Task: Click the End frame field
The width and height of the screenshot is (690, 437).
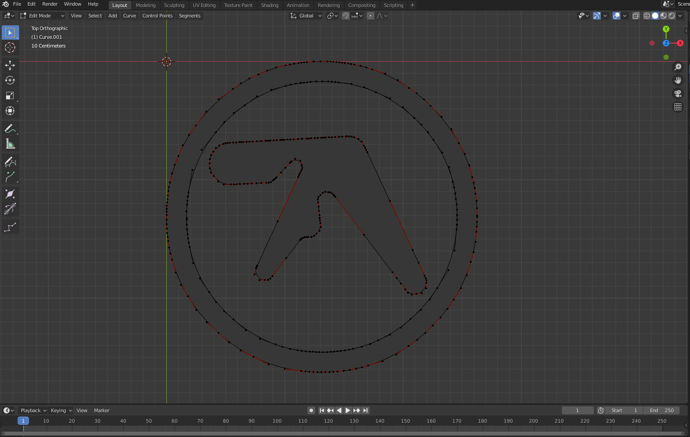Action: [x=661, y=410]
